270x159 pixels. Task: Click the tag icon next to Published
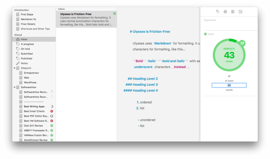(18, 58)
